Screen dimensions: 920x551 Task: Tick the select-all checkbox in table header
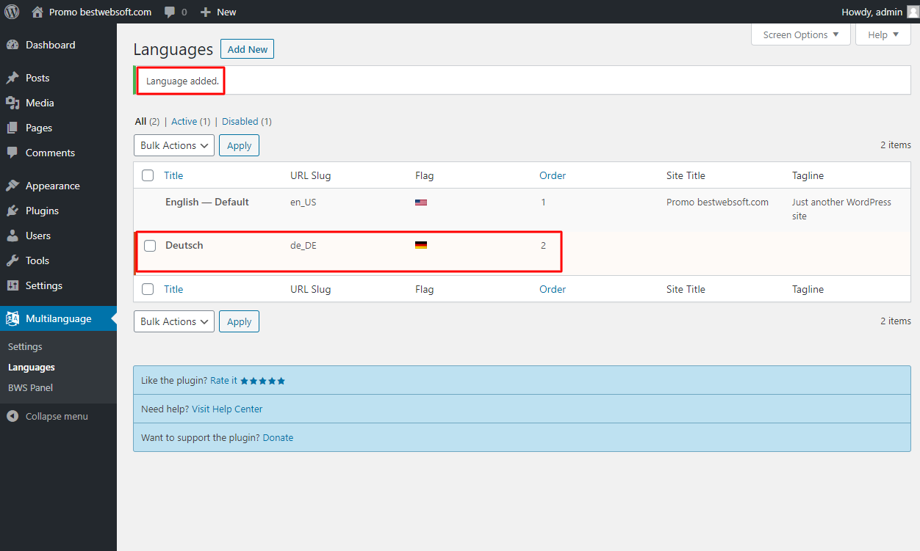coord(148,175)
